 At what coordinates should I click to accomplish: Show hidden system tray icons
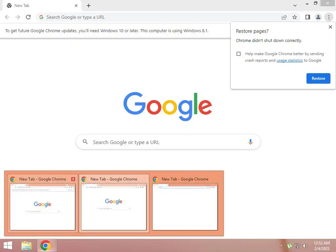[x=281, y=246]
